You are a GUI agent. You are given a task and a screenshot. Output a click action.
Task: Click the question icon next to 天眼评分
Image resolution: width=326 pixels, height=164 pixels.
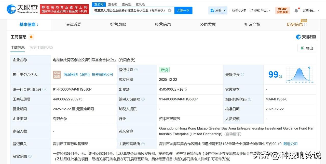[242, 75]
